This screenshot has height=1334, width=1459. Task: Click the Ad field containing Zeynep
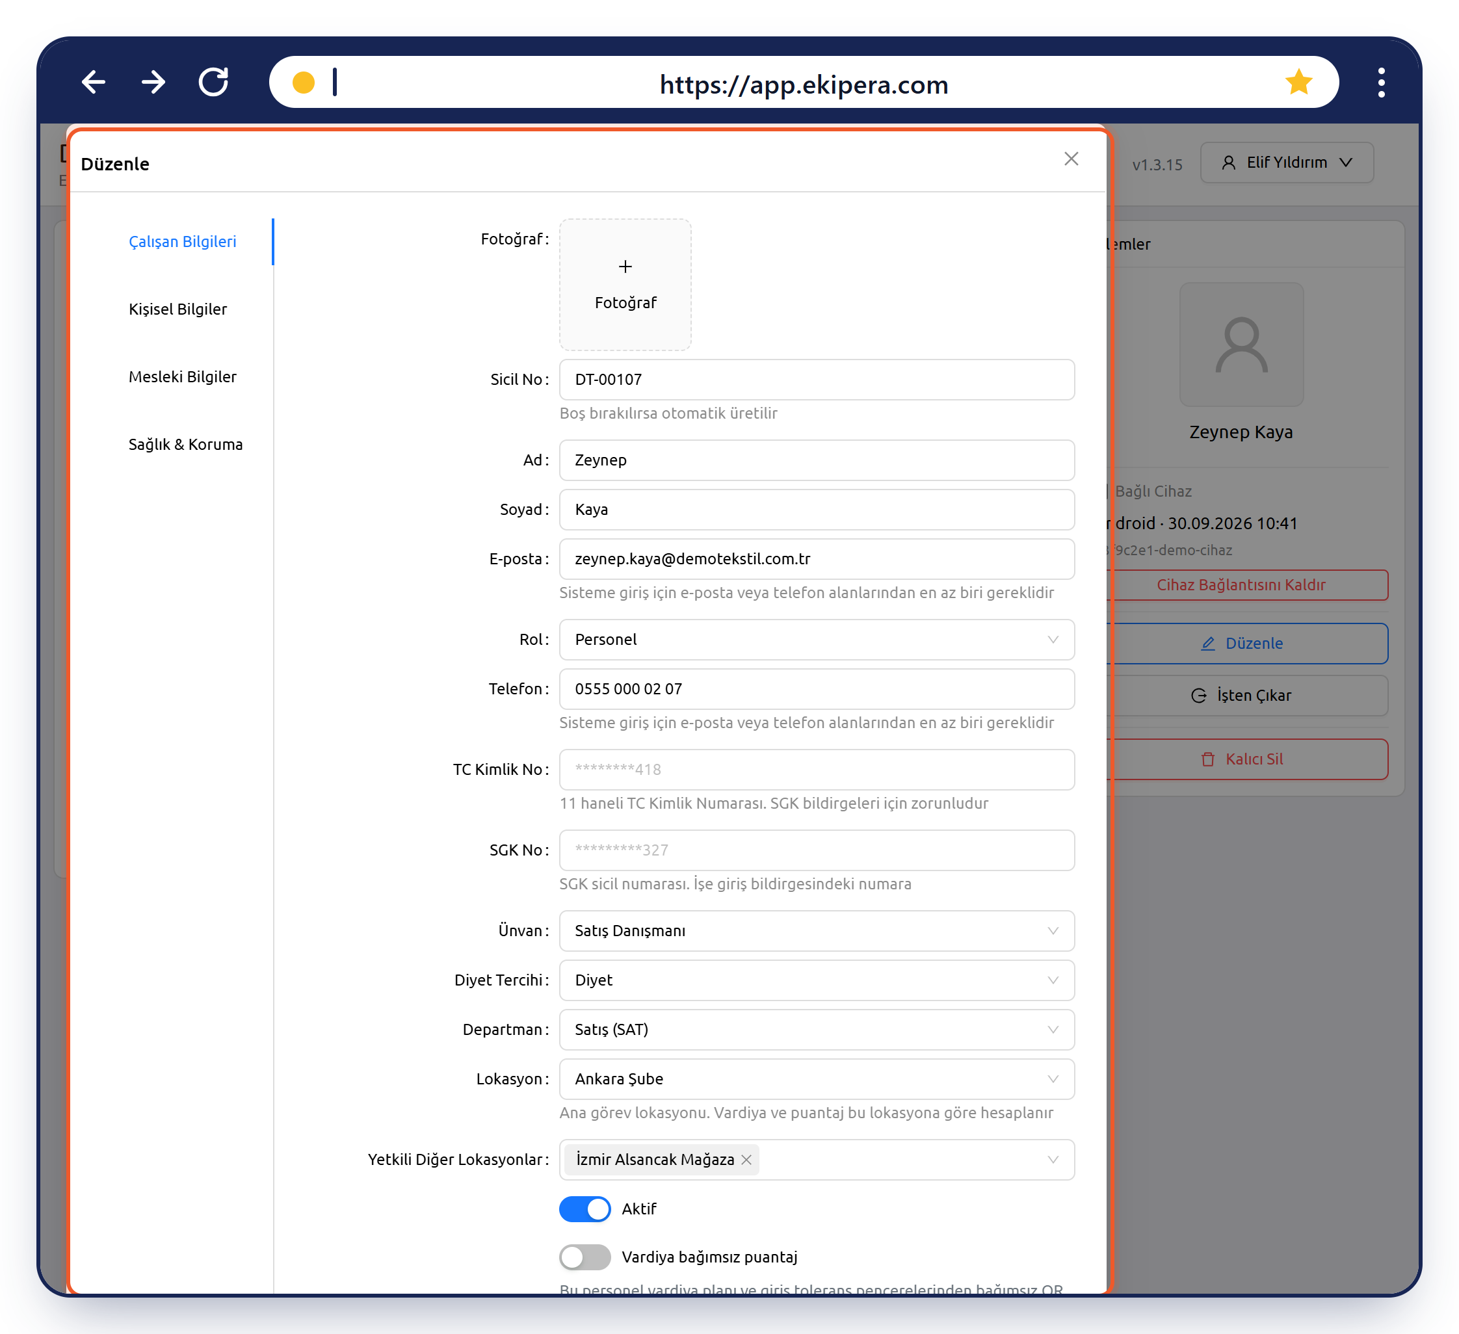(817, 460)
